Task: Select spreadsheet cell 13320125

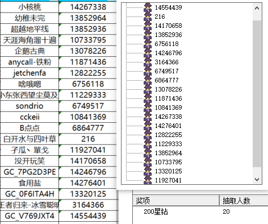Action: pyautogui.click(x=88, y=194)
